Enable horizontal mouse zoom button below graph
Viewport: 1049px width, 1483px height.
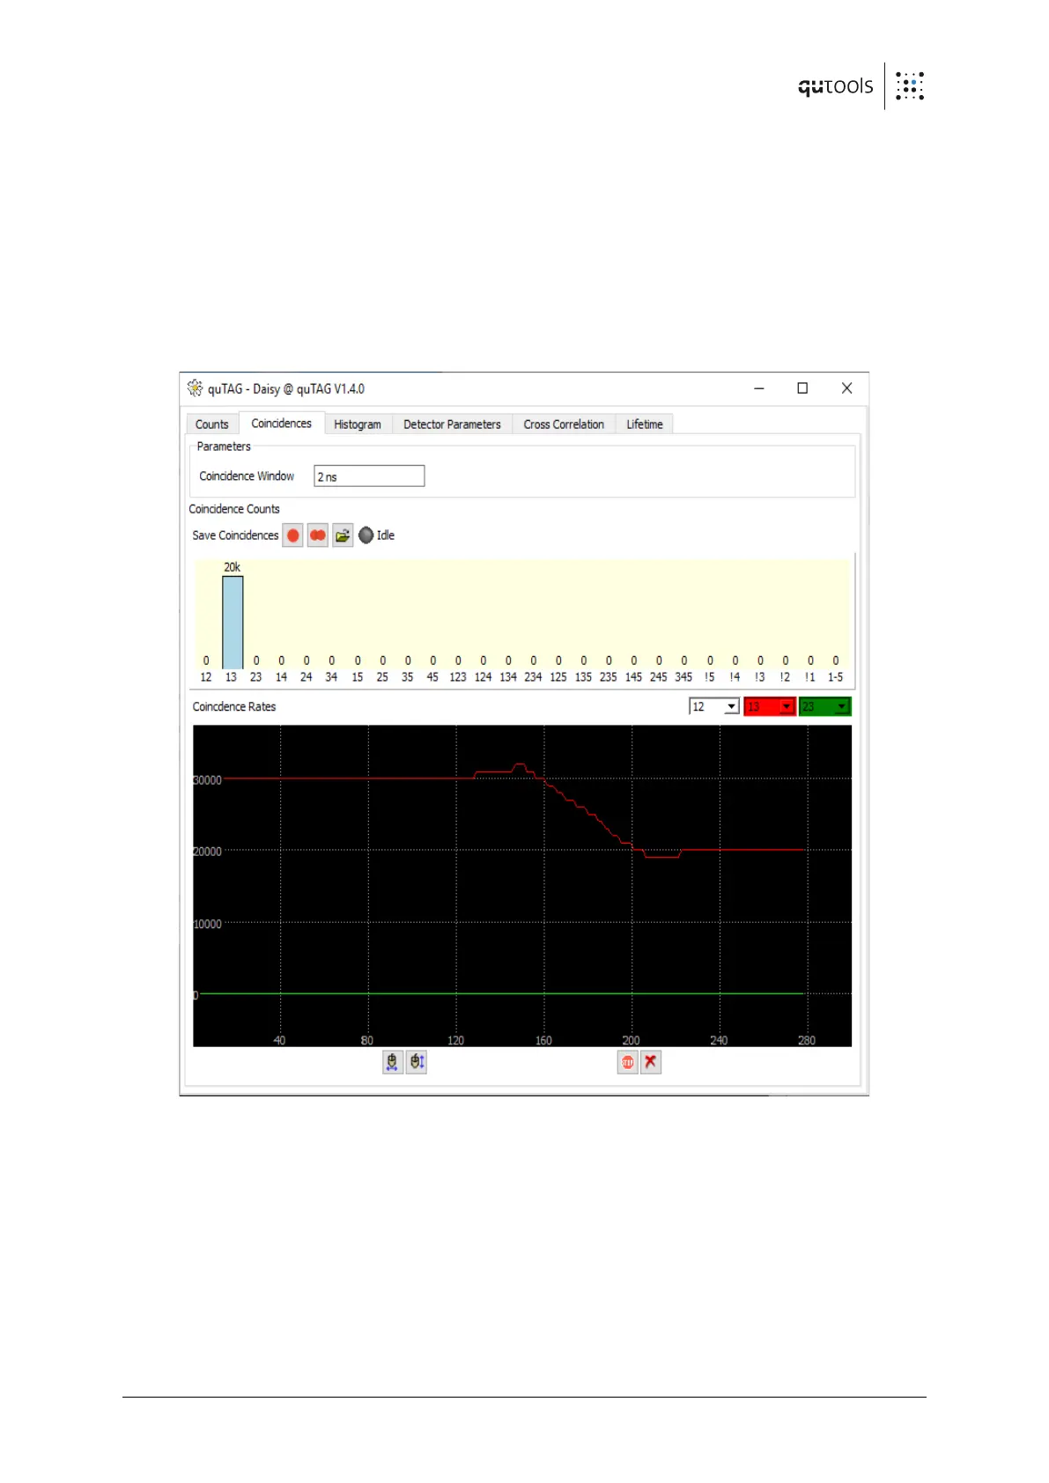click(393, 1062)
